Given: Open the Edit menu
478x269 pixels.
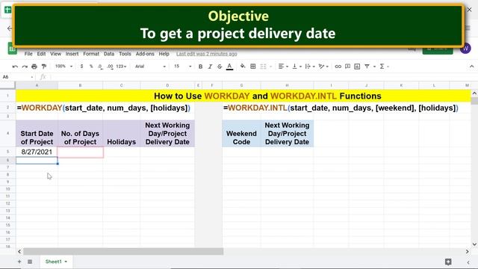Looking at the screenshot, I should click(x=42, y=54).
